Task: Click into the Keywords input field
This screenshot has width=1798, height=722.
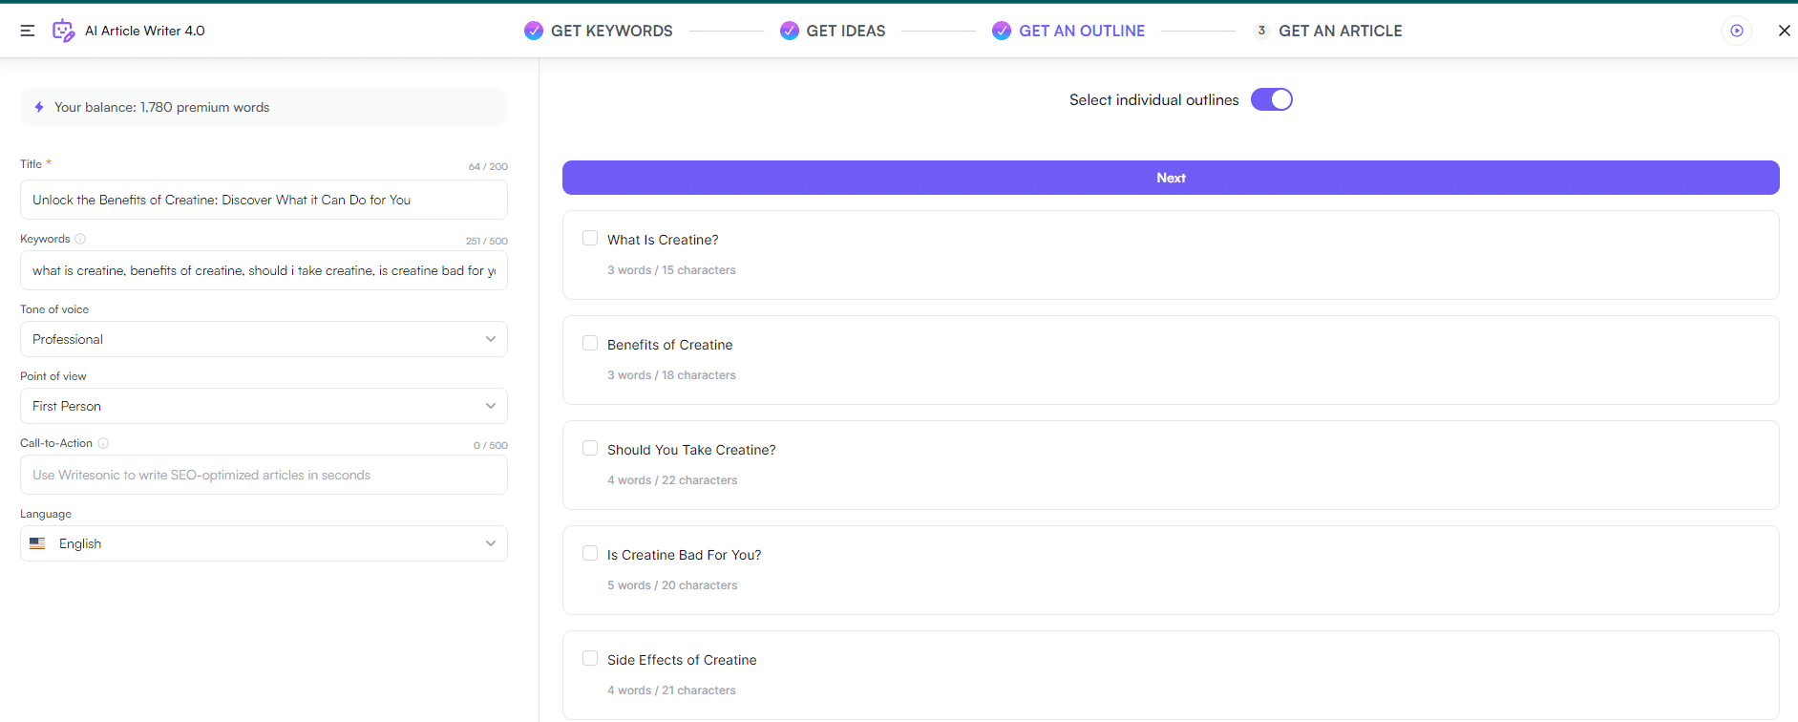Action: coord(264,270)
